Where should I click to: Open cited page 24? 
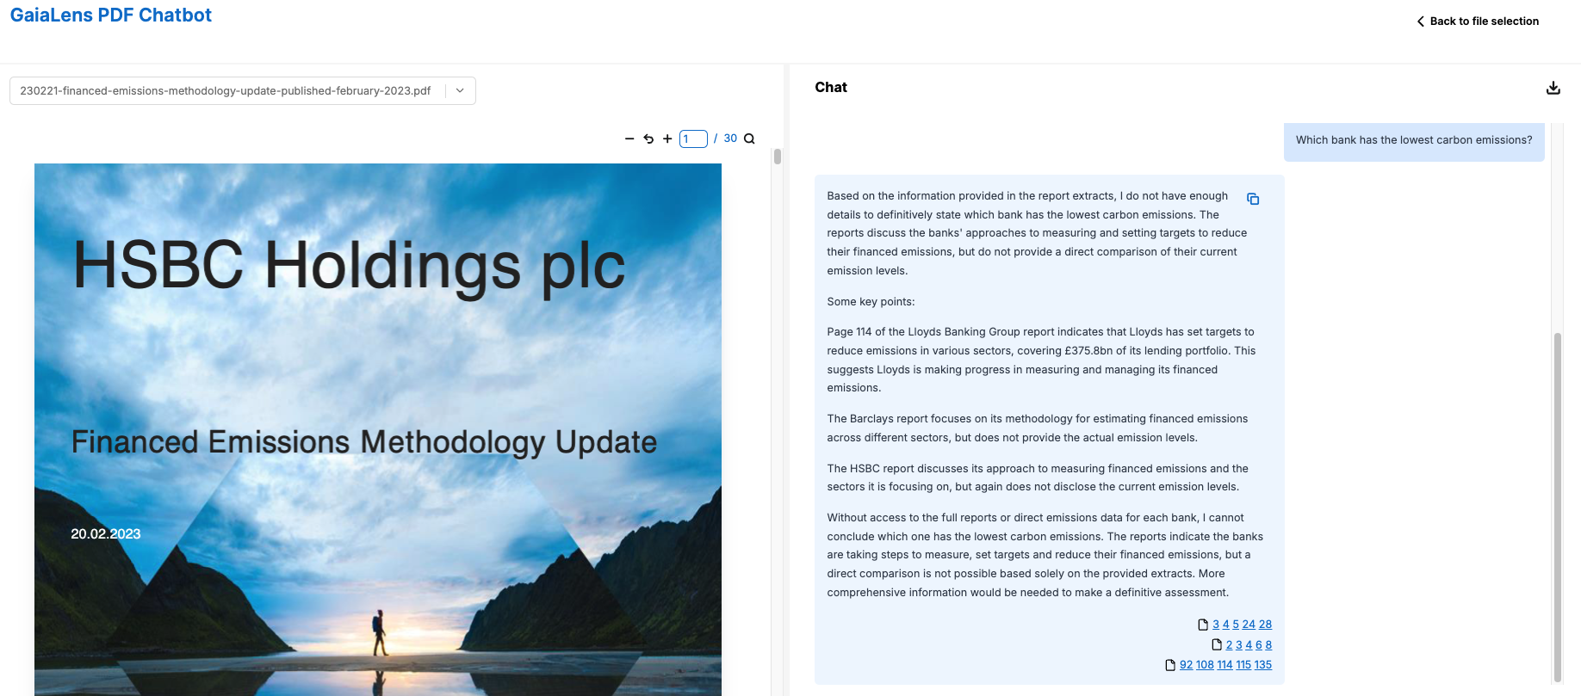point(1249,625)
